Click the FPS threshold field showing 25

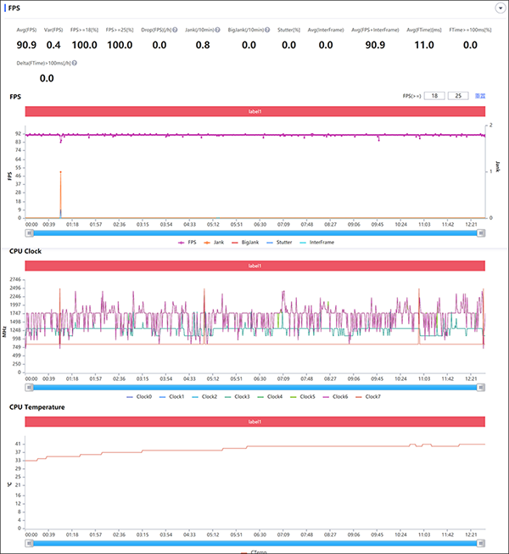click(458, 96)
